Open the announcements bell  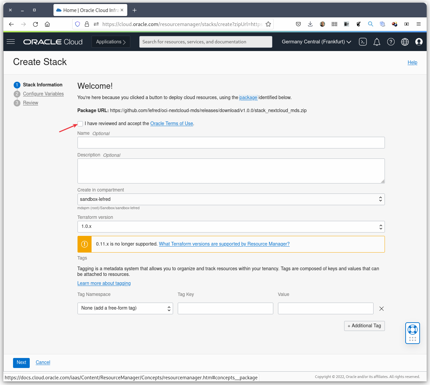377,42
